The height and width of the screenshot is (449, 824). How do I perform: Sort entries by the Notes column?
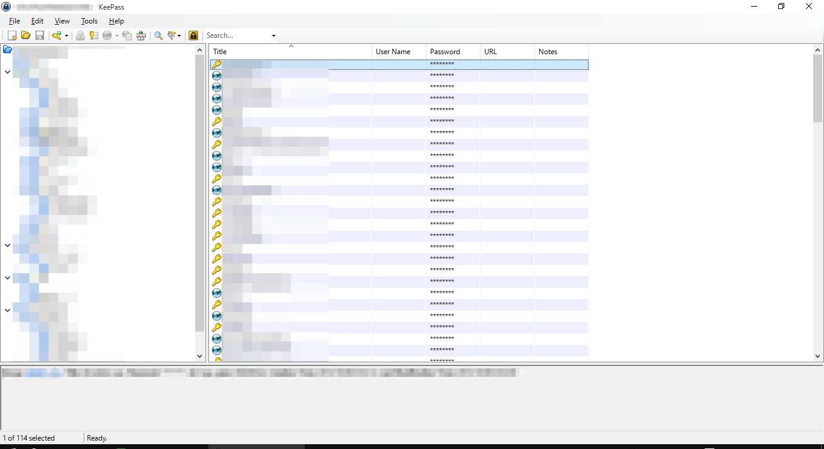561,51
